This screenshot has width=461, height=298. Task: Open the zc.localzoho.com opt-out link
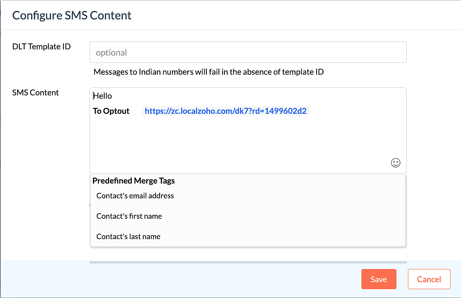coord(225,111)
